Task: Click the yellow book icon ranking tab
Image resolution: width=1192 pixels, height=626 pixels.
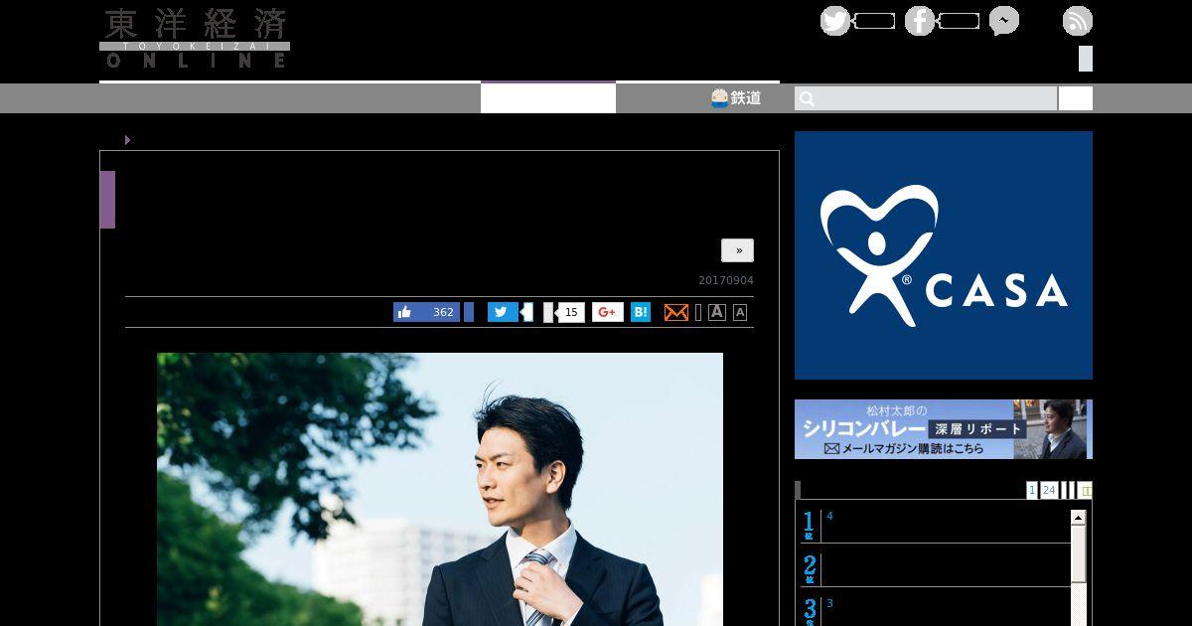Action: [1086, 490]
